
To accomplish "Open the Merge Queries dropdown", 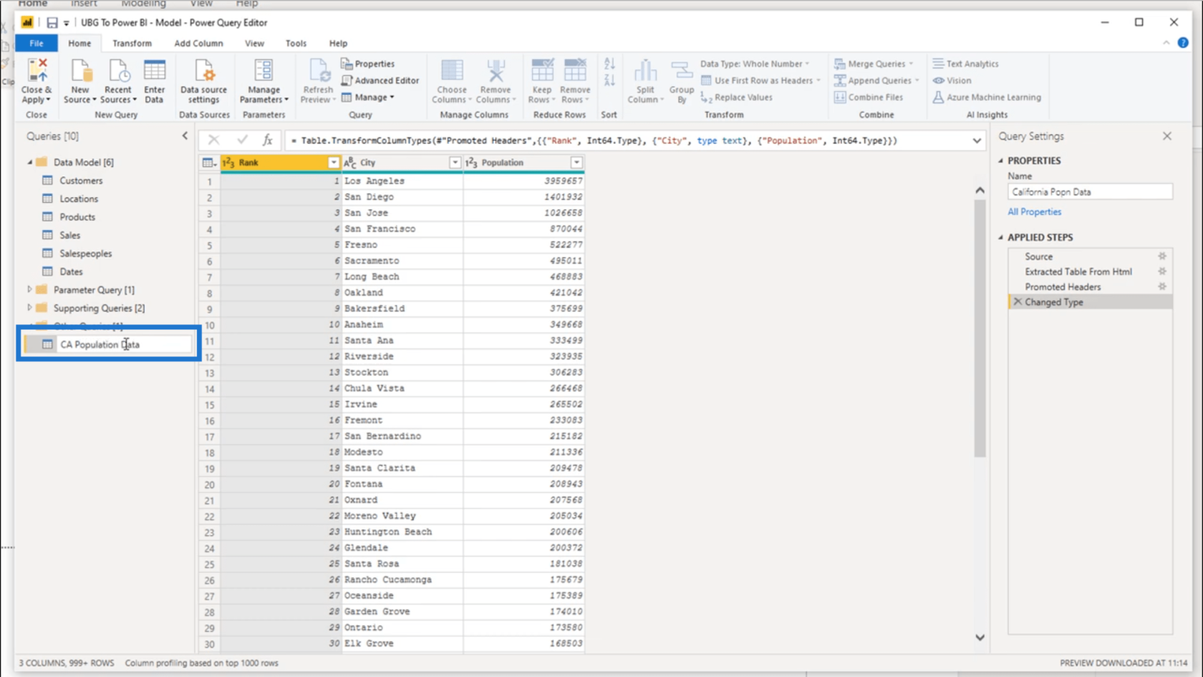I will 874,64.
